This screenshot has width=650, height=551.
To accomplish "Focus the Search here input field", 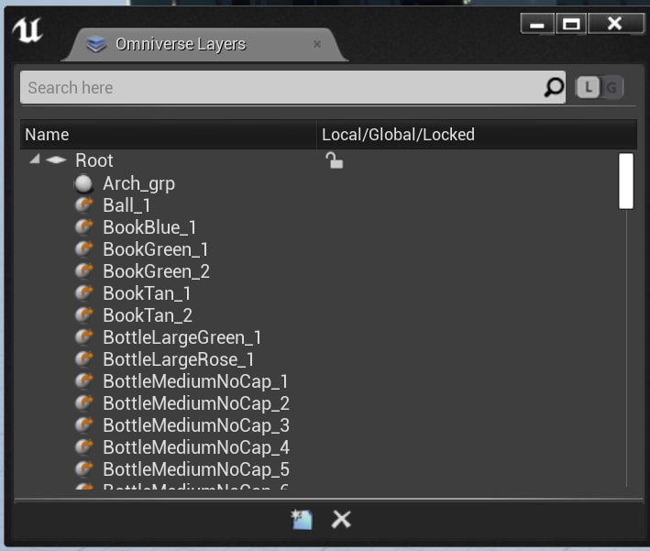I will pos(292,87).
